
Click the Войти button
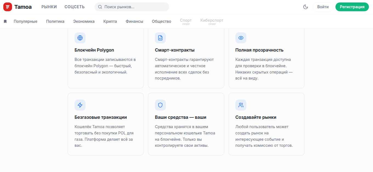point(323,7)
